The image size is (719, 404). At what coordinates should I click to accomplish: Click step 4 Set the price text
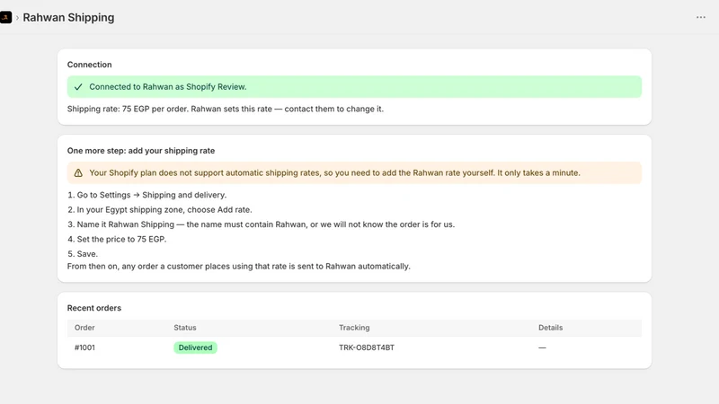(x=117, y=239)
